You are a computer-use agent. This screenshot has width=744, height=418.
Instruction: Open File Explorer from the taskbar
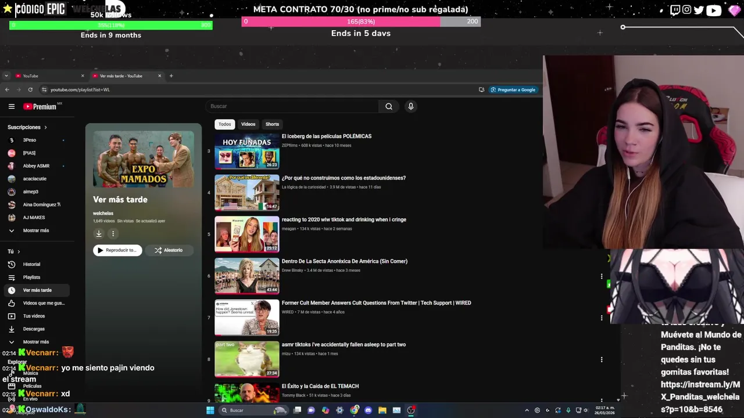(382, 410)
